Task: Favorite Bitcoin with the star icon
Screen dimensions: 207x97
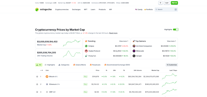Action: pyautogui.click(x=37, y=76)
